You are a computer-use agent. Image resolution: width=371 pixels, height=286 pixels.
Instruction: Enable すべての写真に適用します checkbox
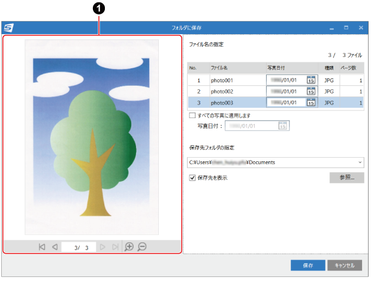pos(192,115)
